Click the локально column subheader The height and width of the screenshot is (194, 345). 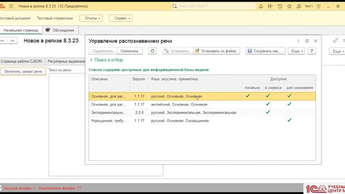[252, 88]
